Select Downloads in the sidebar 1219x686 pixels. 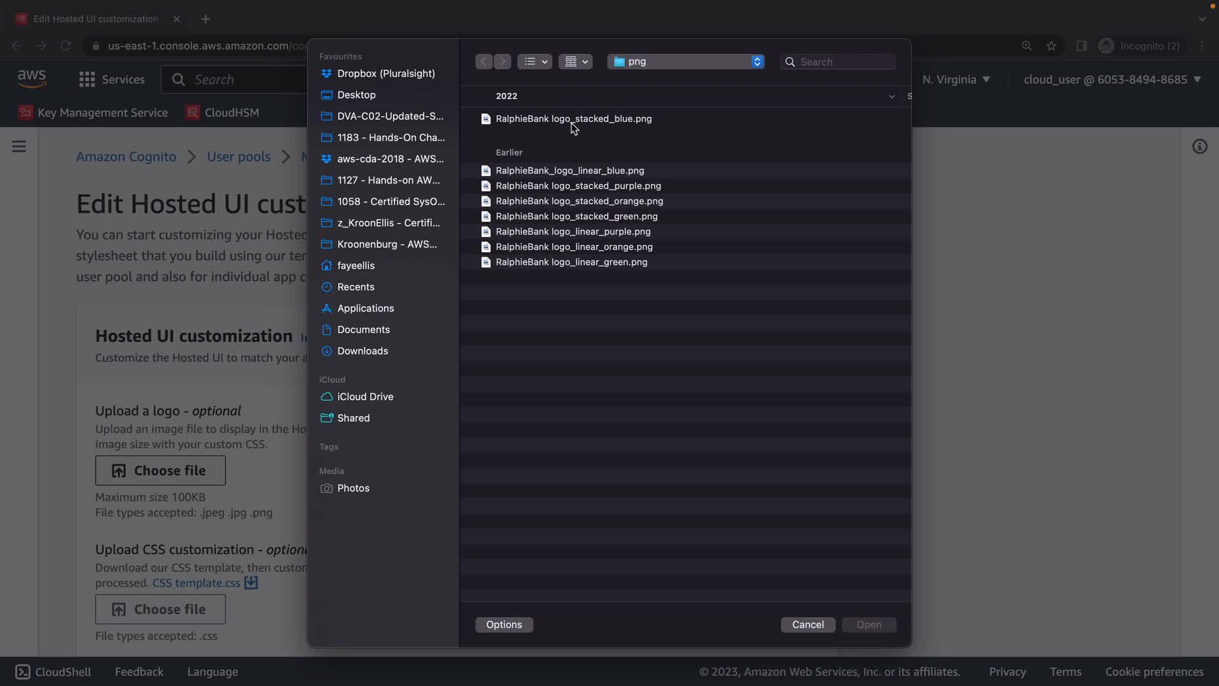363,351
